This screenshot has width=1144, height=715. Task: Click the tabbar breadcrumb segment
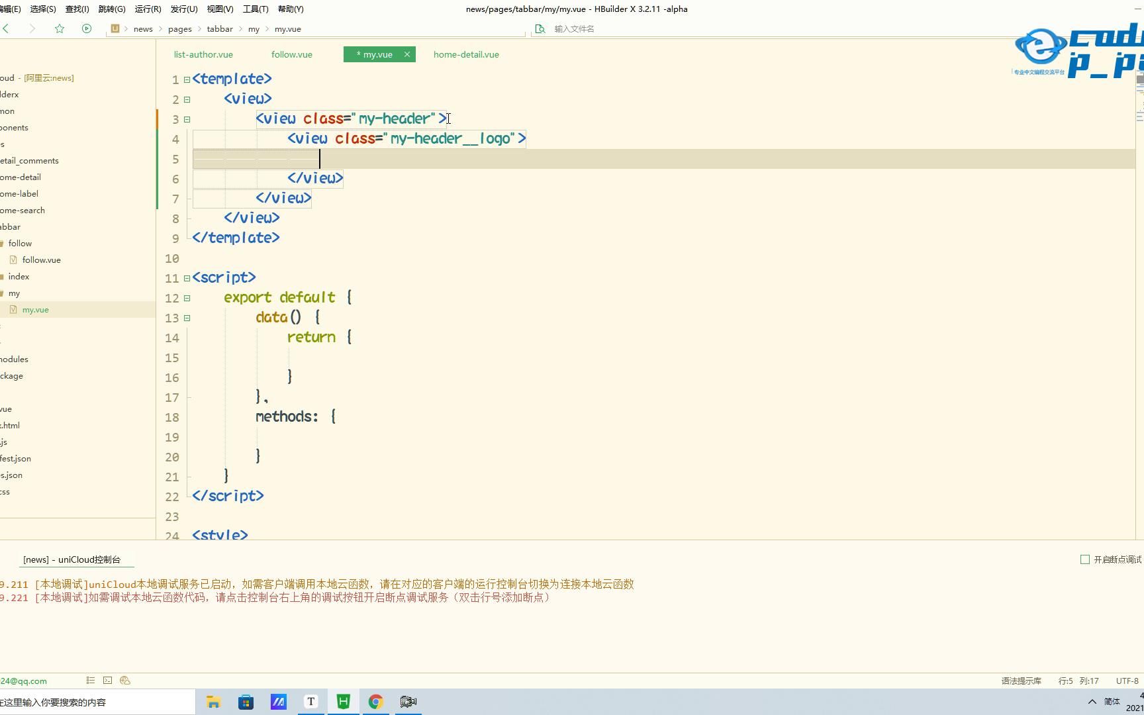click(220, 28)
